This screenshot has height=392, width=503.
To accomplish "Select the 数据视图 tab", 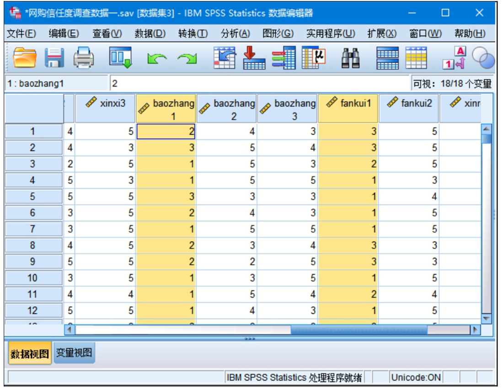I will pyautogui.click(x=30, y=354).
